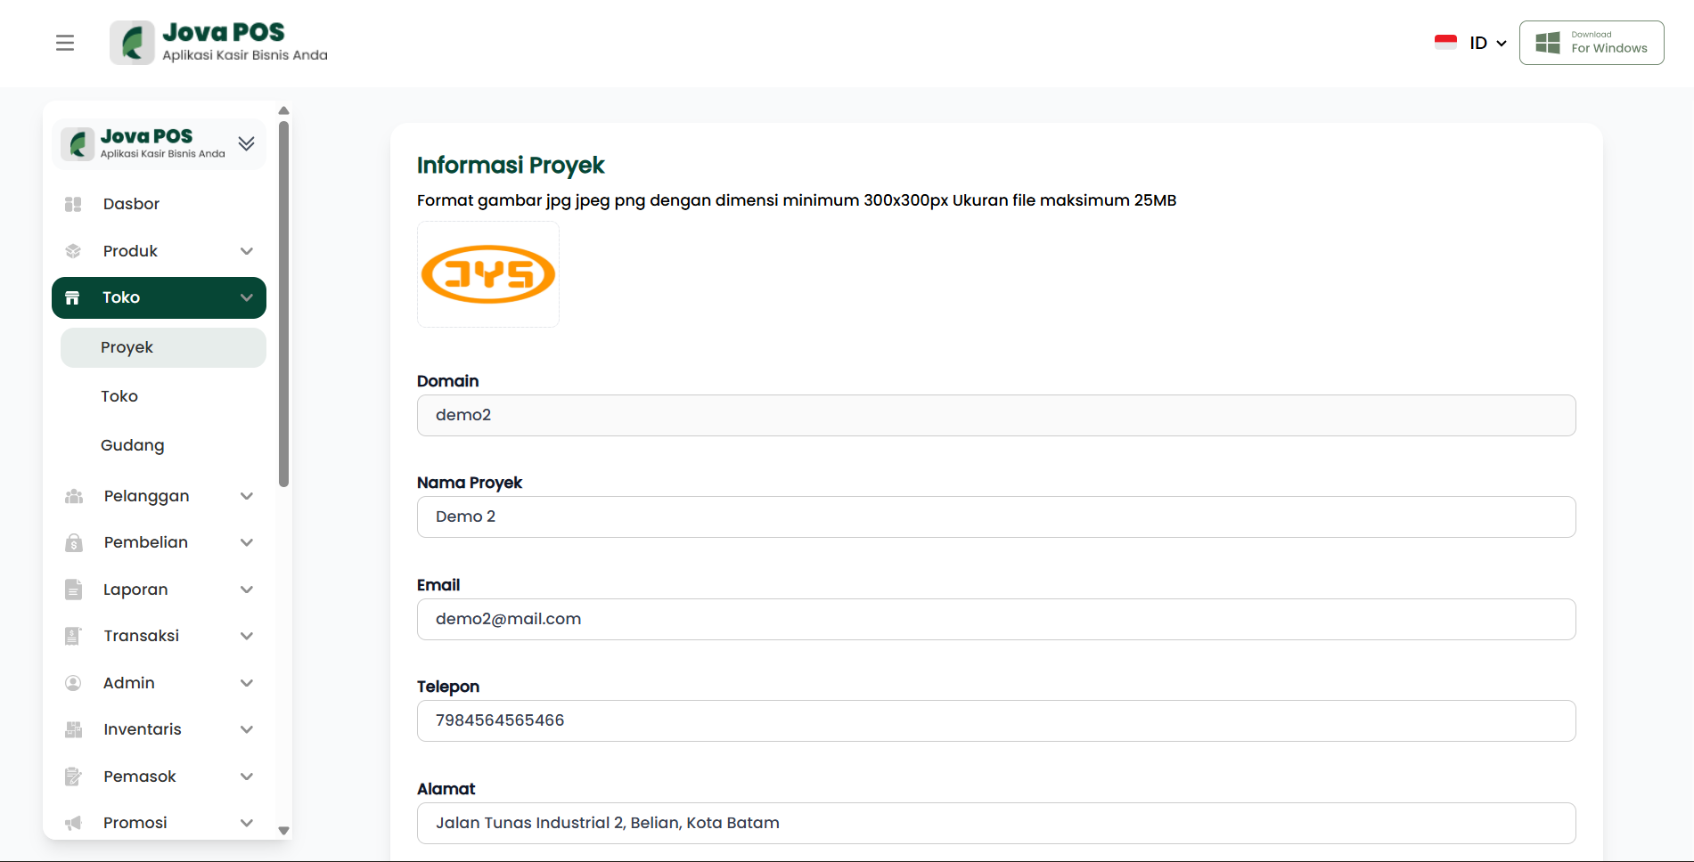Click the Pelanggan people icon
Screen dimensions: 1694x862
click(74, 496)
